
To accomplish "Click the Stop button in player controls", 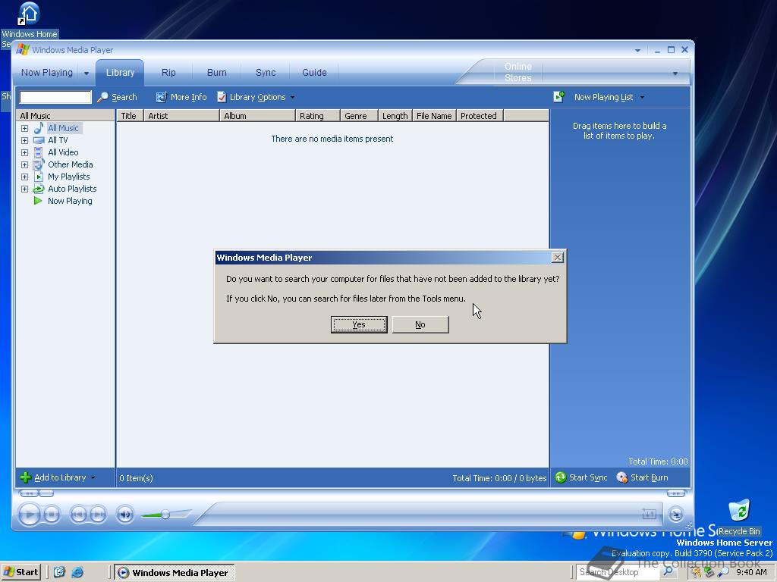I will [x=52, y=515].
